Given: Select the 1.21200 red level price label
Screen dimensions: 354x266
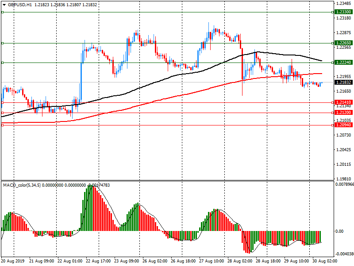Looking at the screenshot, I should 343,113.
